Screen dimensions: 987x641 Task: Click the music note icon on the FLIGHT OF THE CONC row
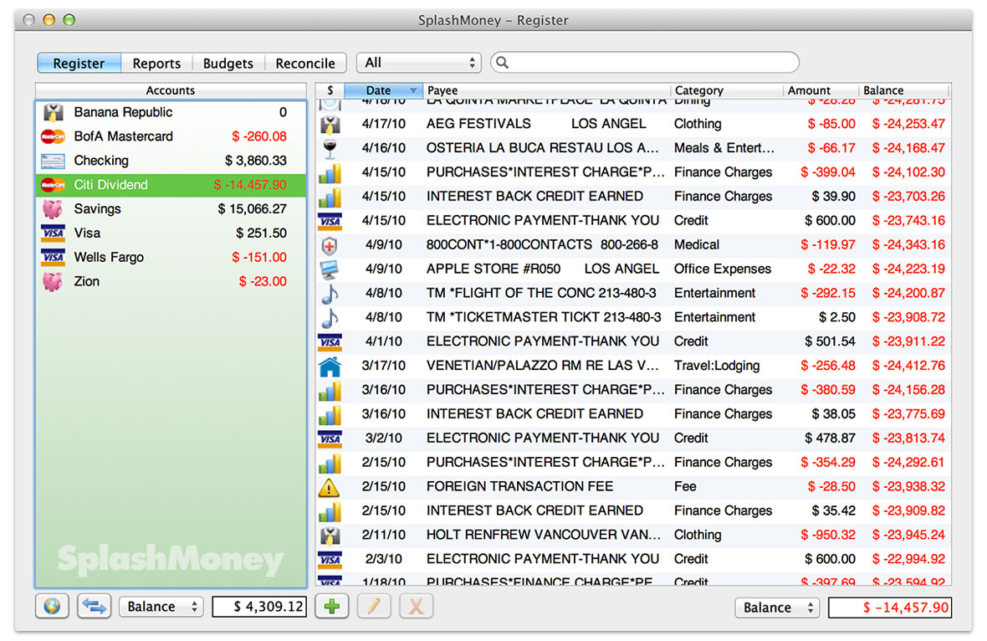[x=330, y=294]
